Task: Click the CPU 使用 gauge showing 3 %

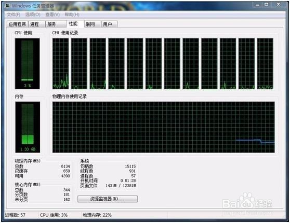Action: (x=27, y=64)
